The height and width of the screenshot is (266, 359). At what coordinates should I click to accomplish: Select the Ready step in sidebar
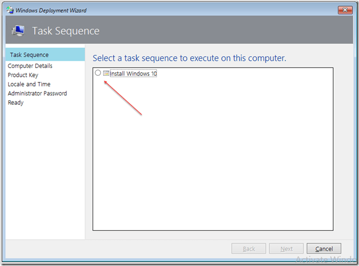click(16, 103)
